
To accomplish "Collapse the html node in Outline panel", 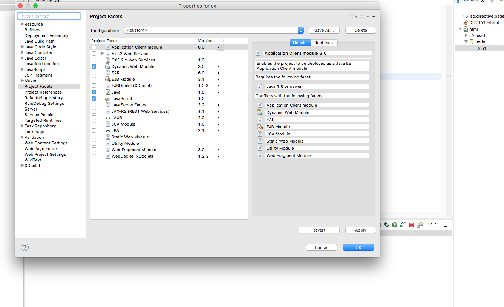I will [460, 29].
